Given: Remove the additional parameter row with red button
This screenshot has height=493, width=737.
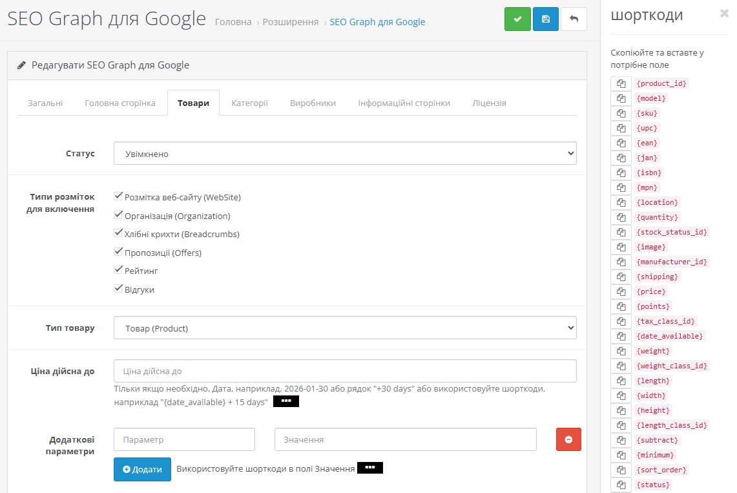Looking at the screenshot, I should coord(568,439).
